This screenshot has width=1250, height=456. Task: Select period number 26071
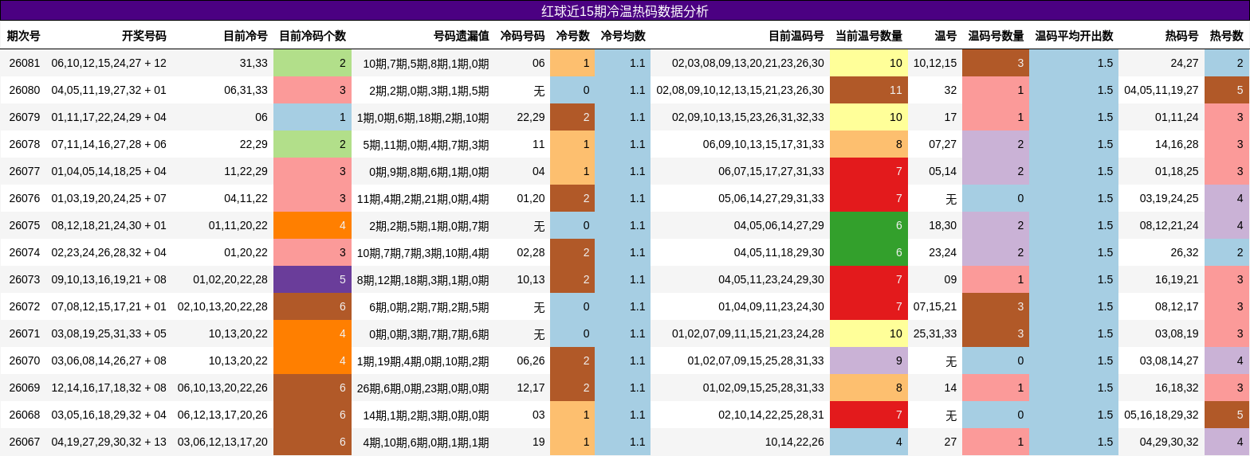tap(25, 333)
